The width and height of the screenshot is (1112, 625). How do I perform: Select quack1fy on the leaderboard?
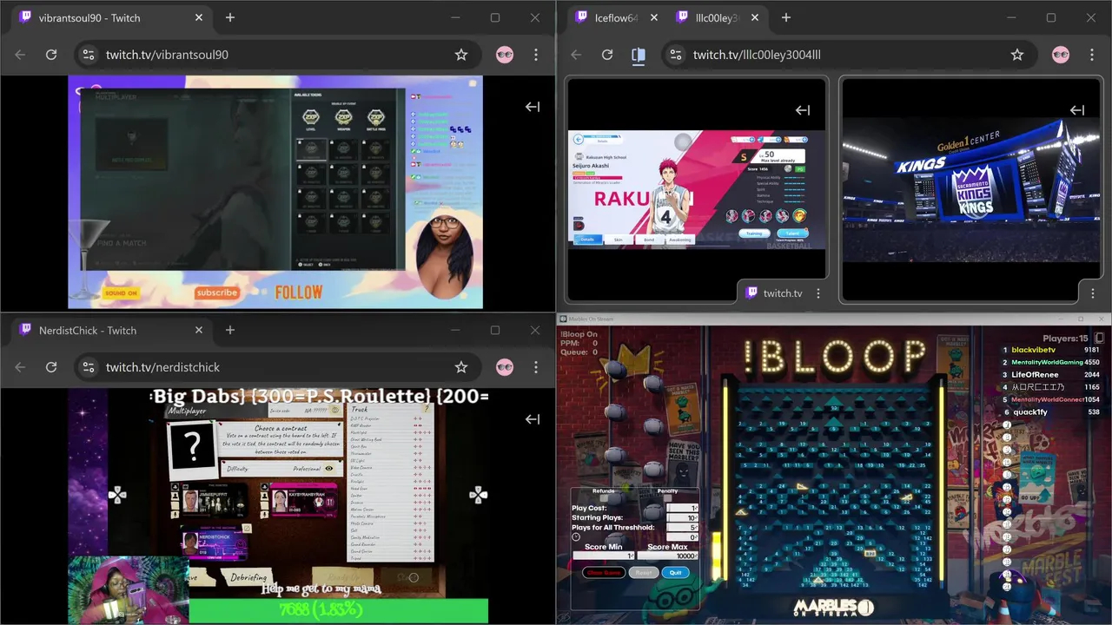click(x=1029, y=411)
